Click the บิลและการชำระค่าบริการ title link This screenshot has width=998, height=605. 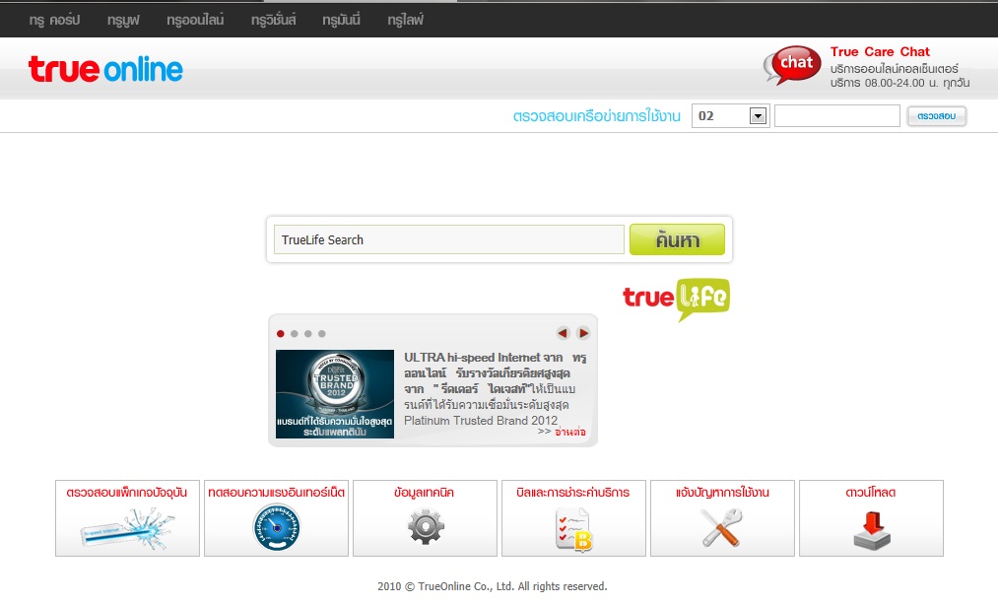(573, 493)
